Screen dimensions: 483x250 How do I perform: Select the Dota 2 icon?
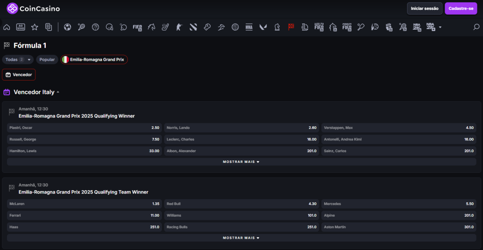[193, 27]
